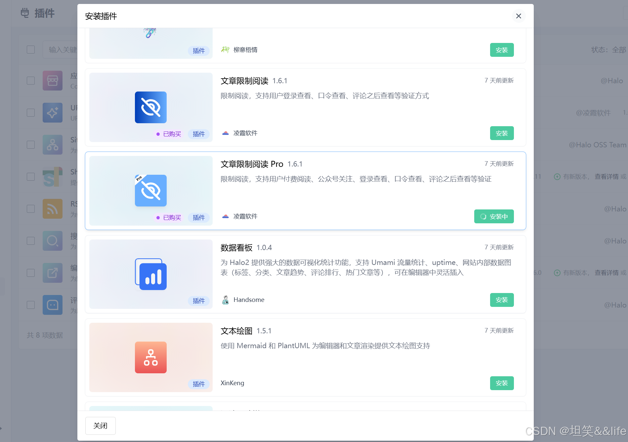628x442 pixels.
Task: Click the 数据看板 bar chart plugin icon
Action: tap(150, 274)
